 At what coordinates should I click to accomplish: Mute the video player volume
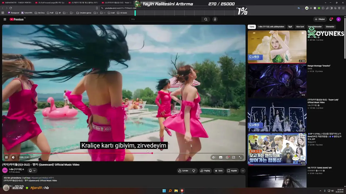coord(13,157)
